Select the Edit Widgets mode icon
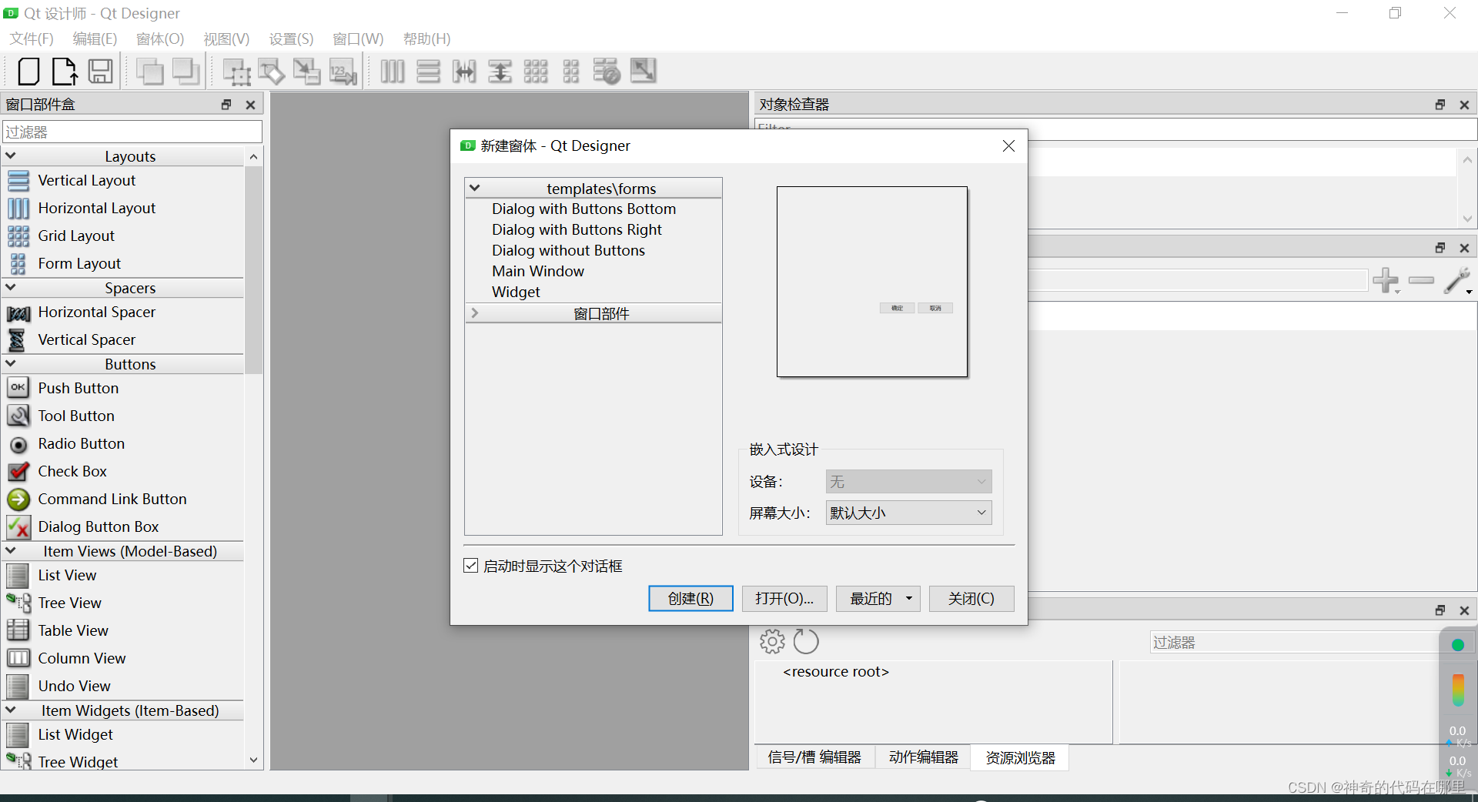Image resolution: width=1478 pixels, height=802 pixels. coord(236,72)
